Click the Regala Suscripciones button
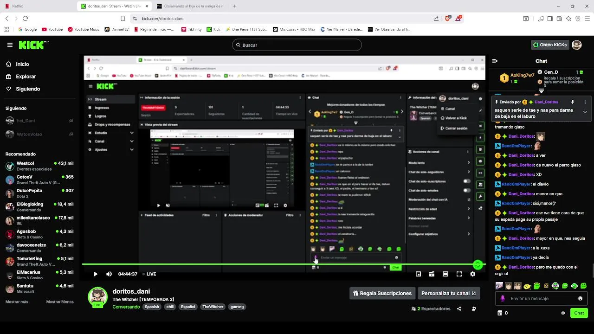Screen dimensions: 594x334 click(382, 293)
